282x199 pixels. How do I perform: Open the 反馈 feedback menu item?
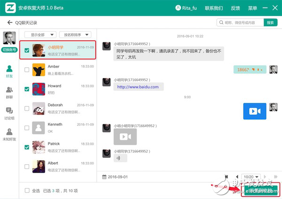click(x=235, y=8)
